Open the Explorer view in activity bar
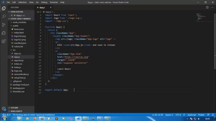The image size is (216, 121). pyautogui.click(x=4, y=8)
